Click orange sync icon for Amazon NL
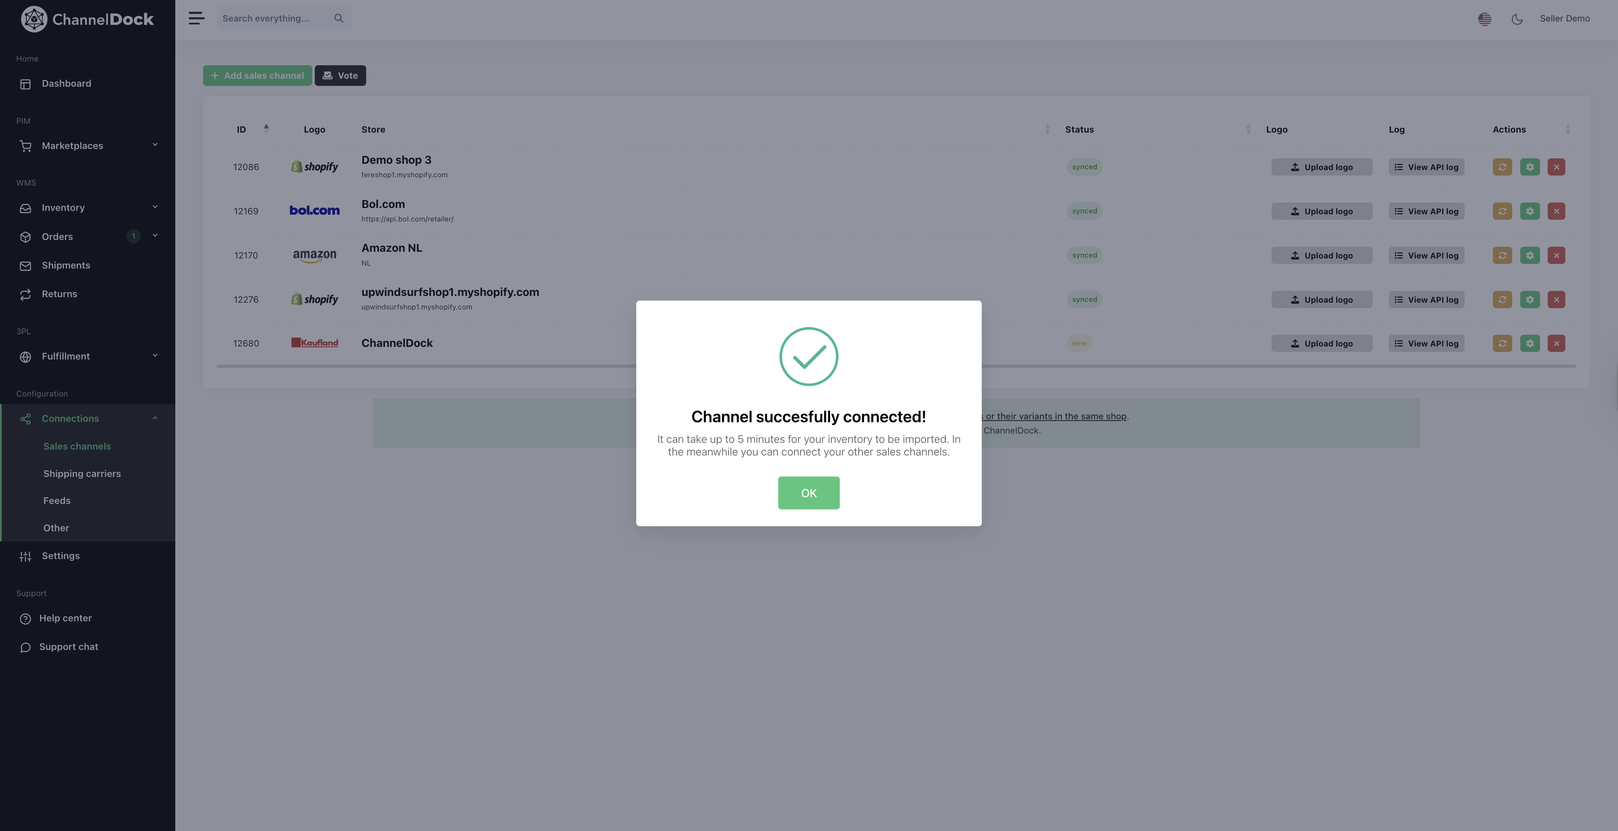 click(1502, 256)
